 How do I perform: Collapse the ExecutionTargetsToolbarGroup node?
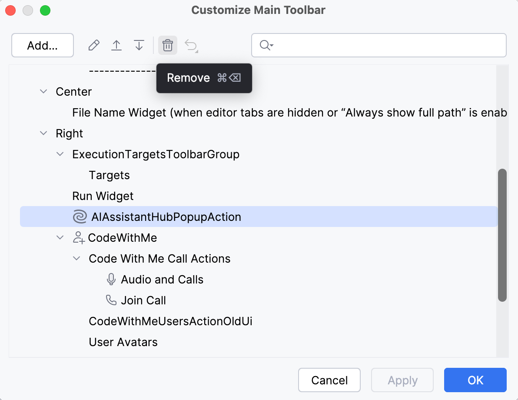[60, 154]
